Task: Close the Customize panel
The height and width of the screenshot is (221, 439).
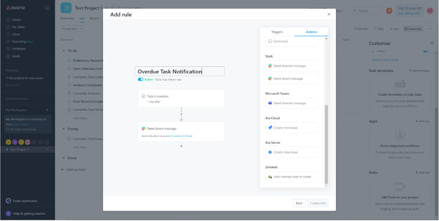Action: [431, 43]
